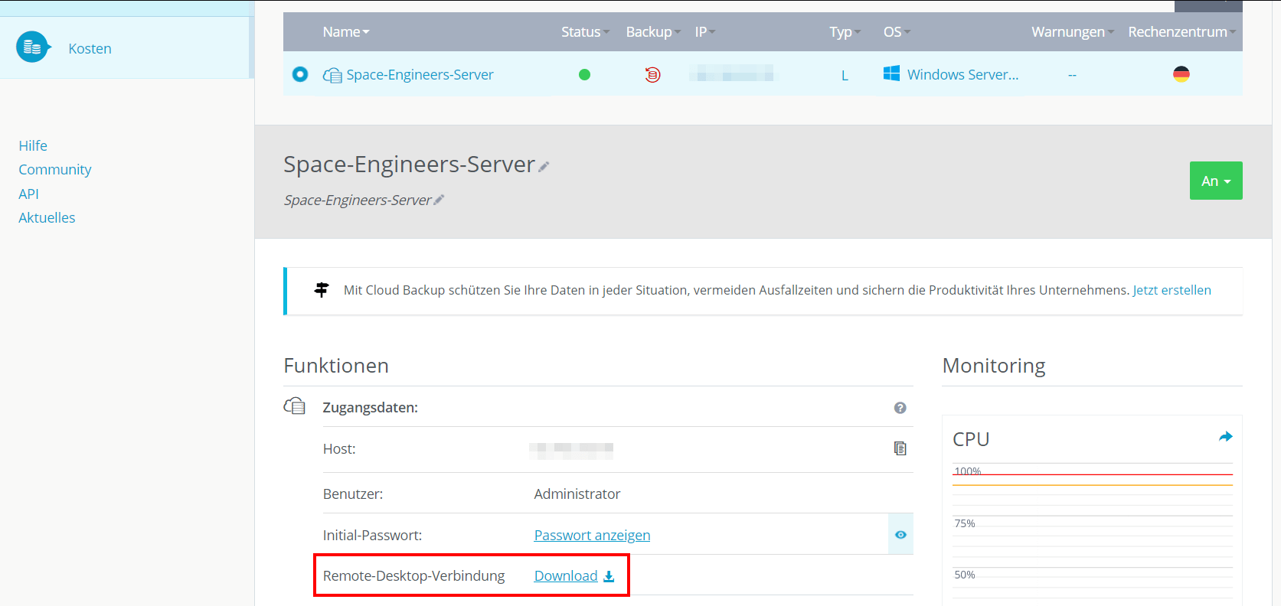Open CPU monitoring details via share arrow

1225,437
